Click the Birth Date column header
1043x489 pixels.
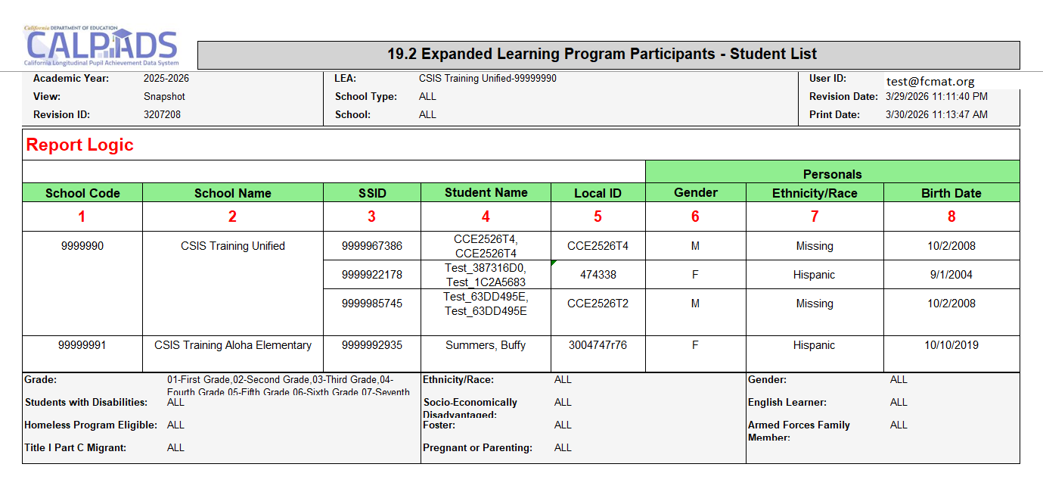point(951,193)
